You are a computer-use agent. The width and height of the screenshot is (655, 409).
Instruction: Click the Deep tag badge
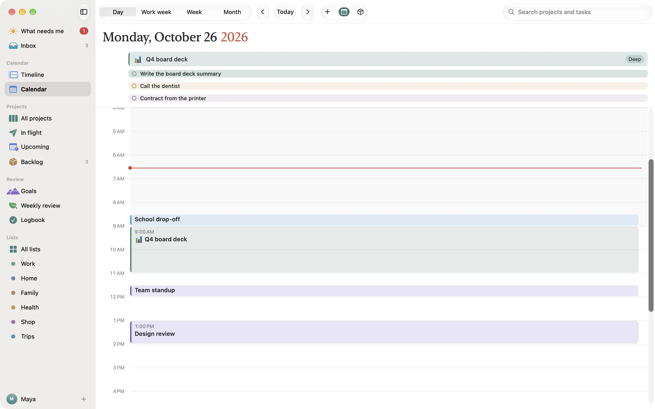(634, 59)
